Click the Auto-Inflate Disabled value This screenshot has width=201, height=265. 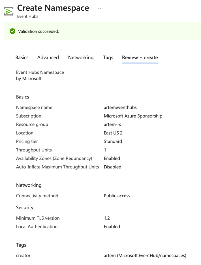112,167
